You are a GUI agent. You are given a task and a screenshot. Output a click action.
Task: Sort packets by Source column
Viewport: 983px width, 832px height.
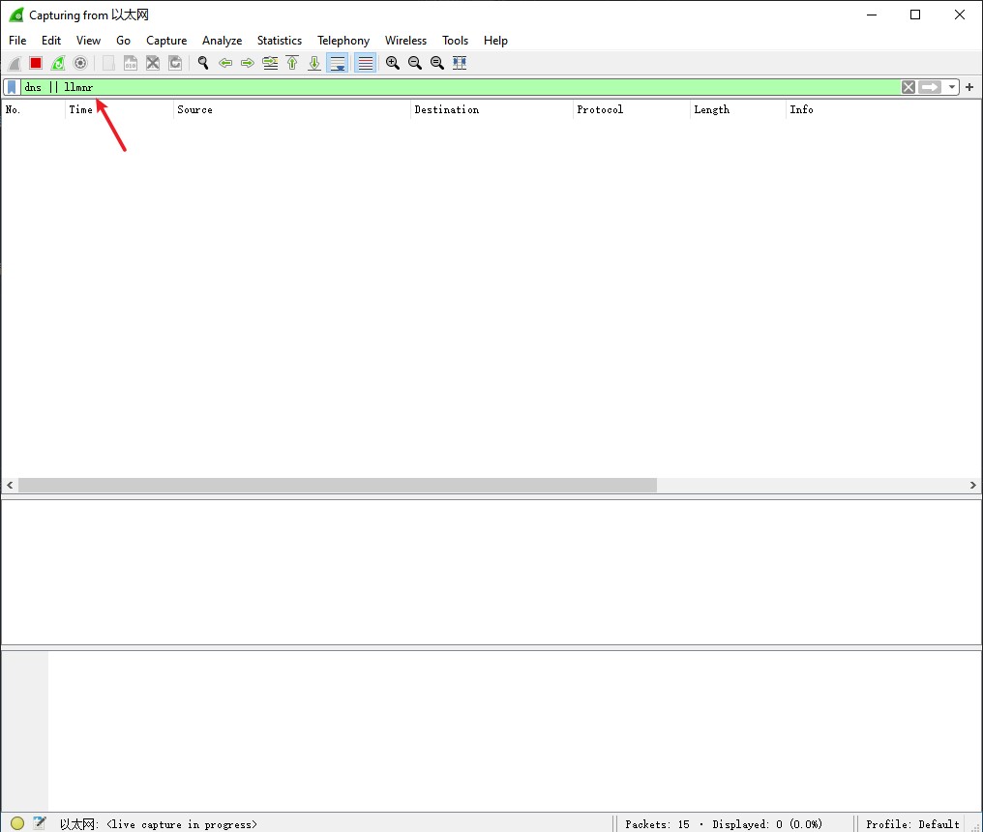coord(291,109)
